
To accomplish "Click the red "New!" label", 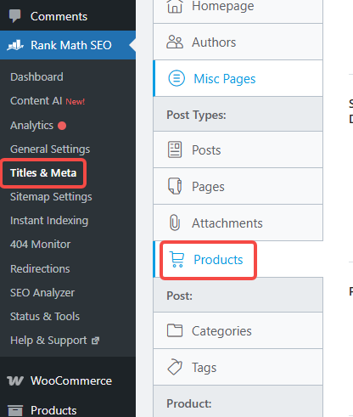I will (x=76, y=101).
